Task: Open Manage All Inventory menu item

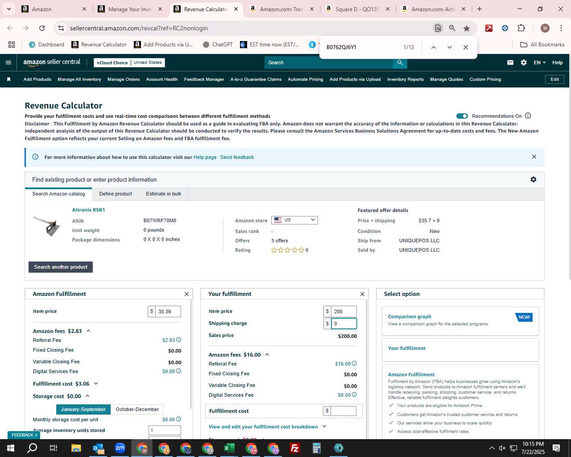Action: [79, 79]
